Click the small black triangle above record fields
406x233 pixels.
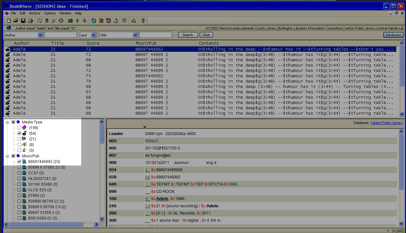[x=145, y=127]
